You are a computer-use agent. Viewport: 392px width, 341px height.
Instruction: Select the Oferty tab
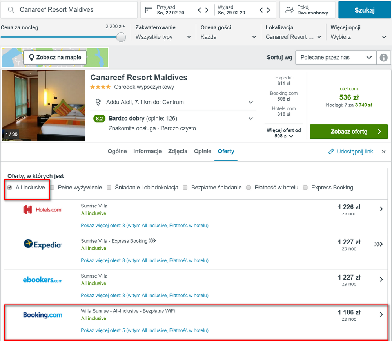pyautogui.click(x=226, y=151)
